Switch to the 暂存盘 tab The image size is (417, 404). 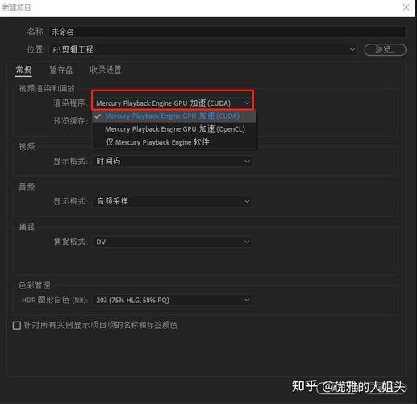[x=61, y=70]
